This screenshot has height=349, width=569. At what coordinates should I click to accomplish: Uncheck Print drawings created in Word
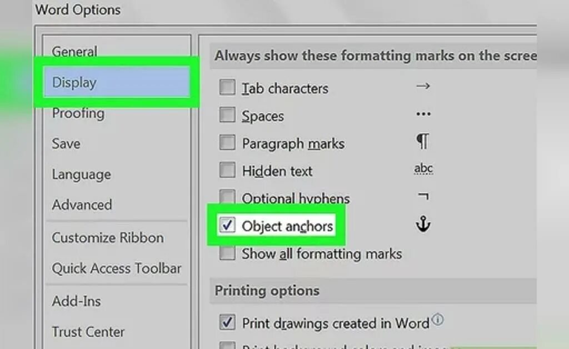(x=227, y=322)
